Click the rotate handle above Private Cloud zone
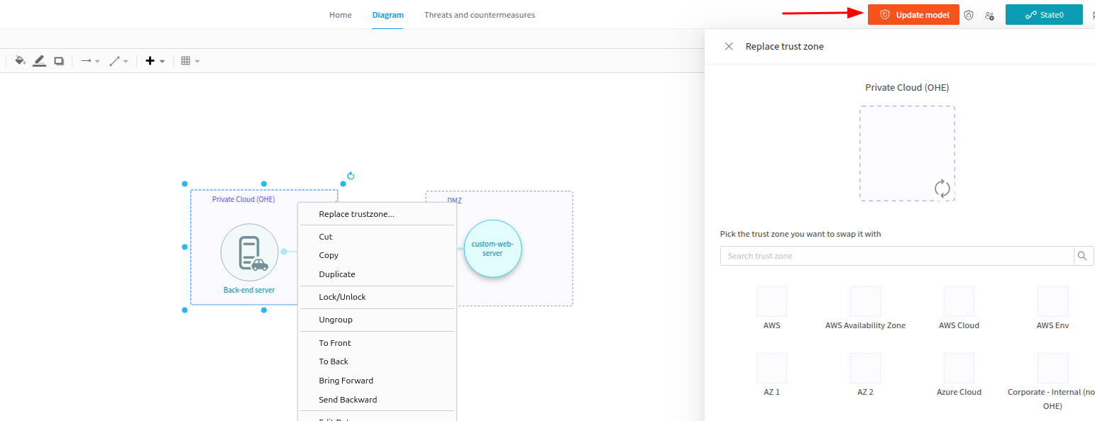This screenshot has height=421, width=1095. (351, 176)
